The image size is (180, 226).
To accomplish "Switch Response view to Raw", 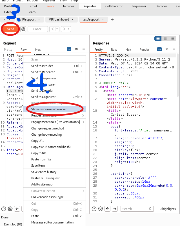I will coord(114,50).
